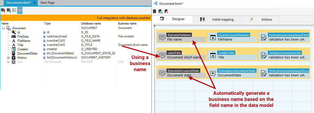Click the validation icon in ValidationSummaryTitle control
This screenshot has width=314, height=113.
tap(263, 55)
